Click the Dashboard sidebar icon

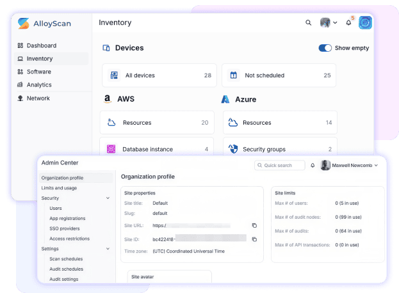tap(20, 45)
